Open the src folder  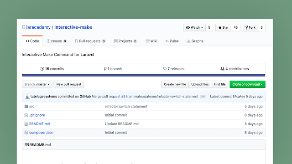point(31,106)
